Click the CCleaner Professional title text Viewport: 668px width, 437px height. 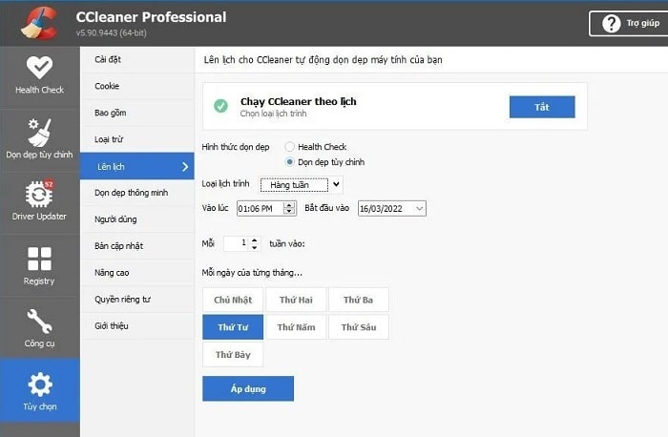click(x=151, y=17)
